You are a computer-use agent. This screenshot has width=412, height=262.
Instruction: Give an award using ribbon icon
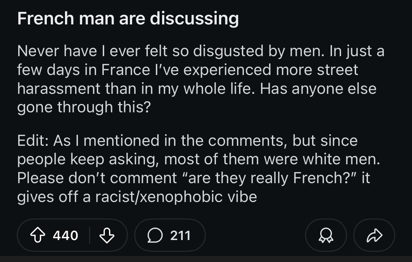pos(326,235)
